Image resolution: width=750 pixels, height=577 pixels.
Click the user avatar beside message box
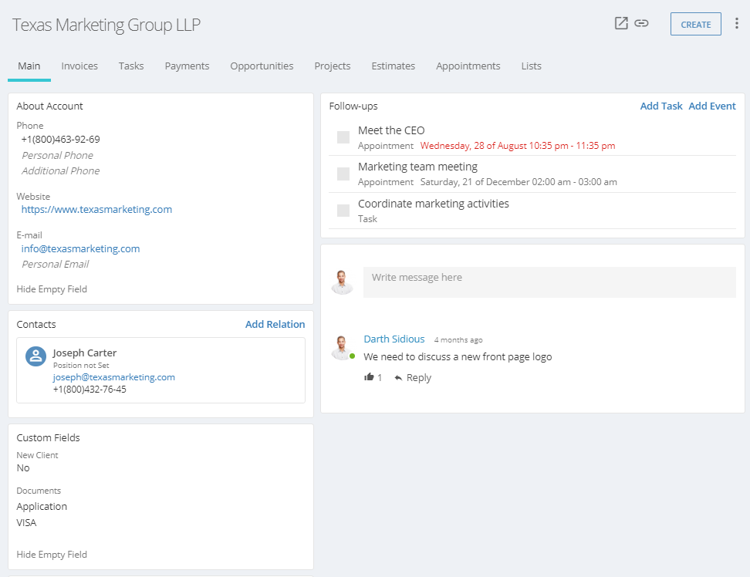point(342,282)
